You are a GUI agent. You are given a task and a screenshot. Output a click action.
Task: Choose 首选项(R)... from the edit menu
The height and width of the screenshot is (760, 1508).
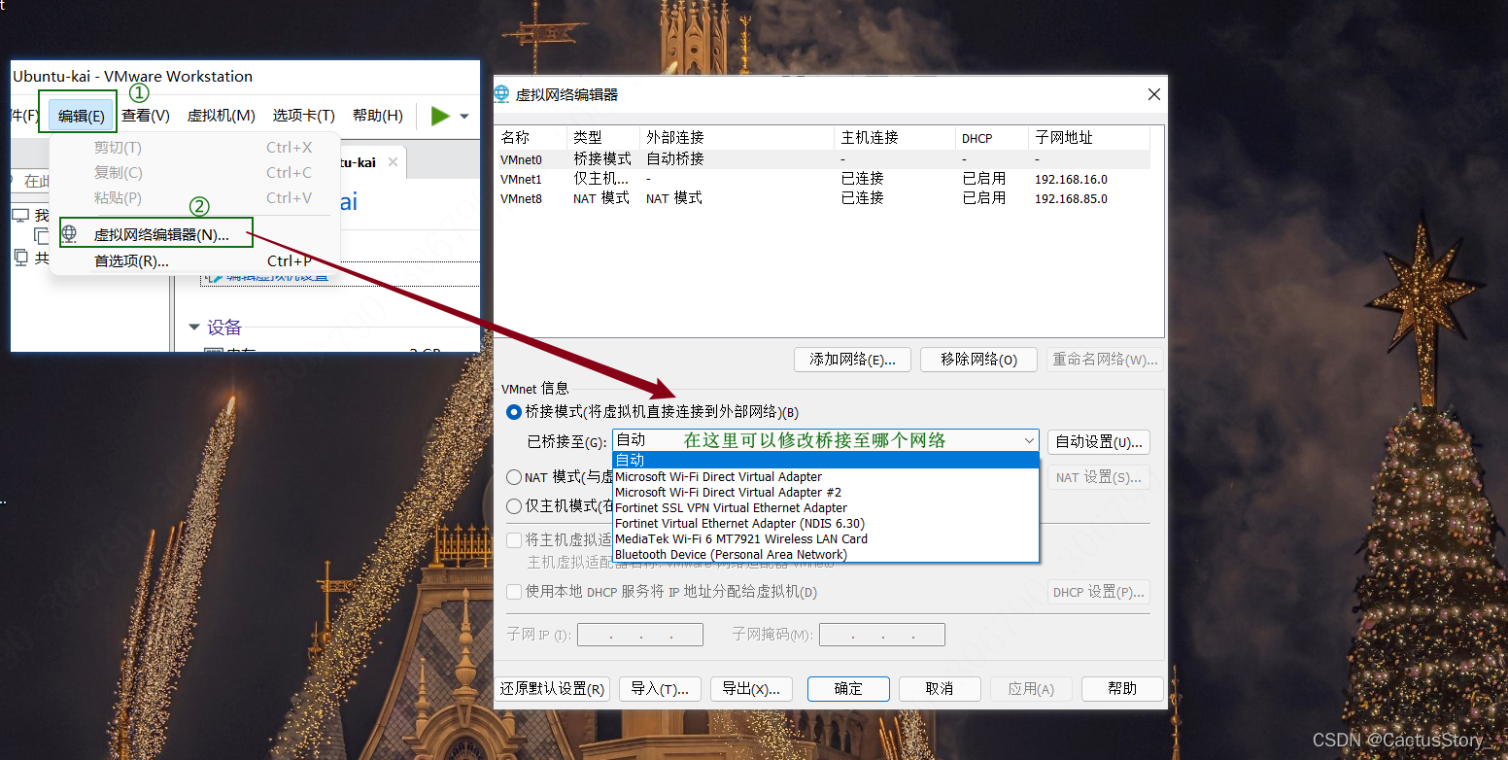194,260
